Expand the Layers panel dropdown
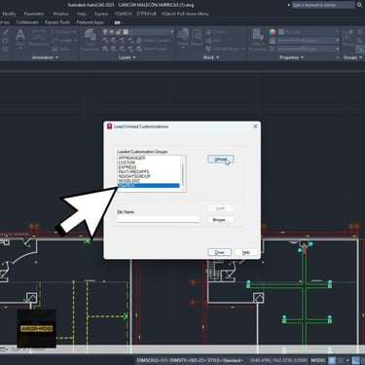 coord(127,57)
